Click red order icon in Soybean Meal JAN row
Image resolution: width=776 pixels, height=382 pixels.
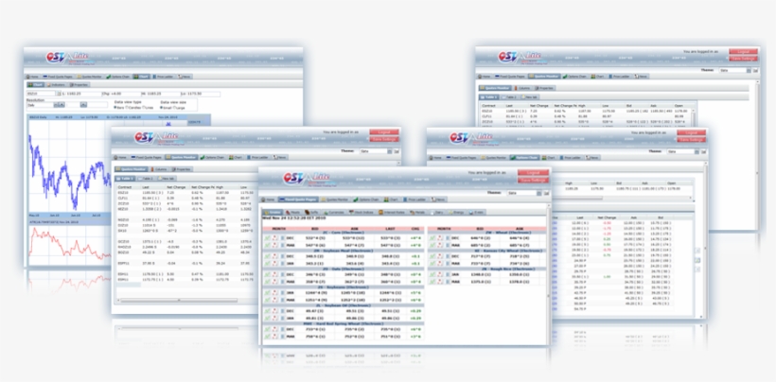[274, 264]
